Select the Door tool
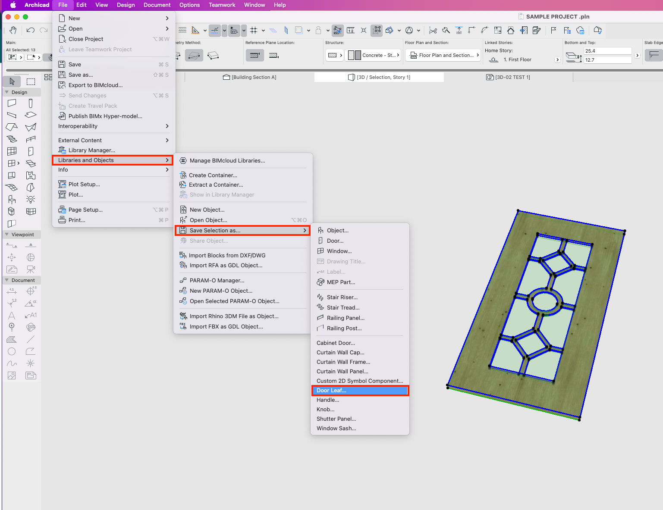The height and width of the screenshot is (510, 663). coord(31,151)
